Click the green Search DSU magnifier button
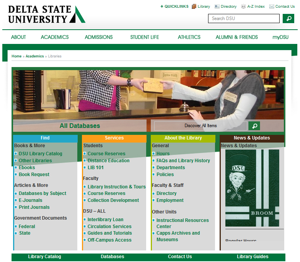Image resolution: width=300 pixels, height=262 pixels. [288, 18]
